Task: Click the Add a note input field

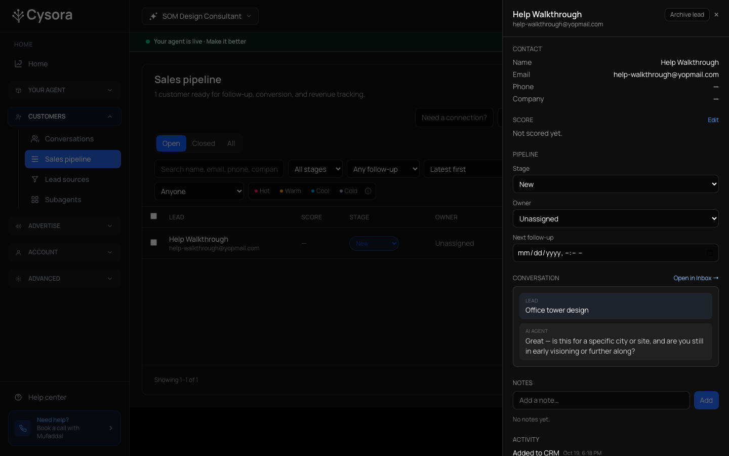Action: point(601,400)
